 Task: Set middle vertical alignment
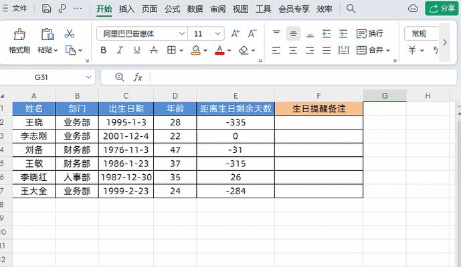[x=293, y=33]
